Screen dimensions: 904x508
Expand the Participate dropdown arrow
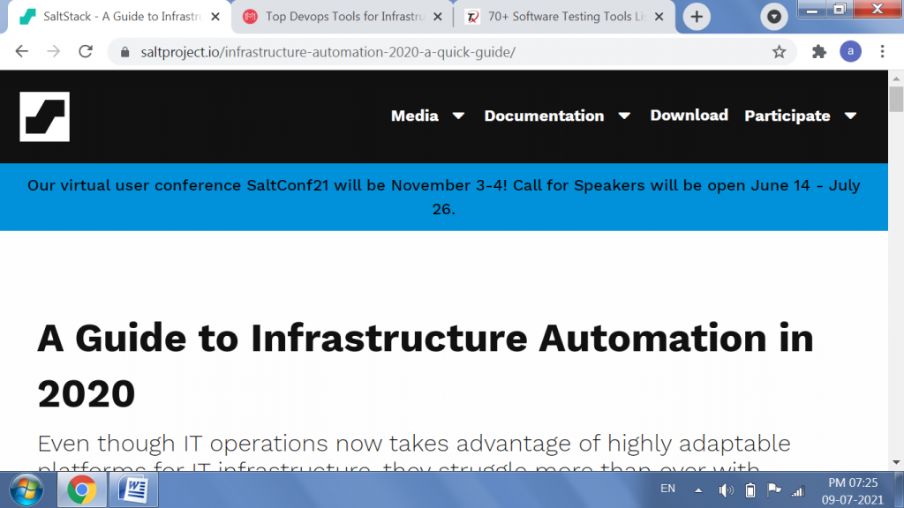pyautogui.click(x=850, y=116)
